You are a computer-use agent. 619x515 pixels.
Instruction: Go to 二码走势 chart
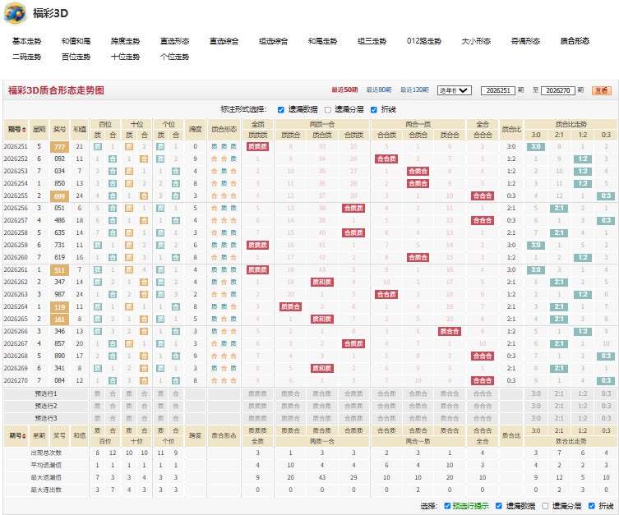tap(26, 57)
